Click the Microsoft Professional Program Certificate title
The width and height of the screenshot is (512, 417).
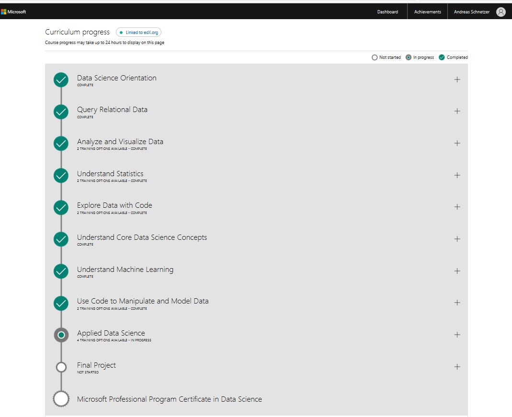[170, 399]
